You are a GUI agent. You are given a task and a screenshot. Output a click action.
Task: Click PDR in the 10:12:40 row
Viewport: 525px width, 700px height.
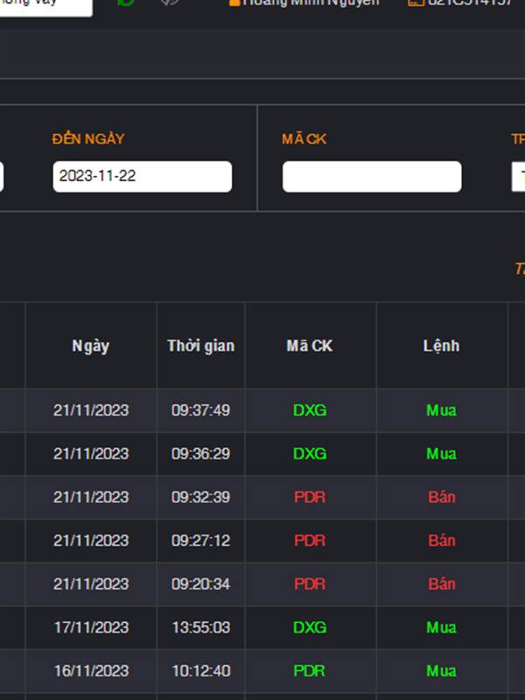click(310, 670)
